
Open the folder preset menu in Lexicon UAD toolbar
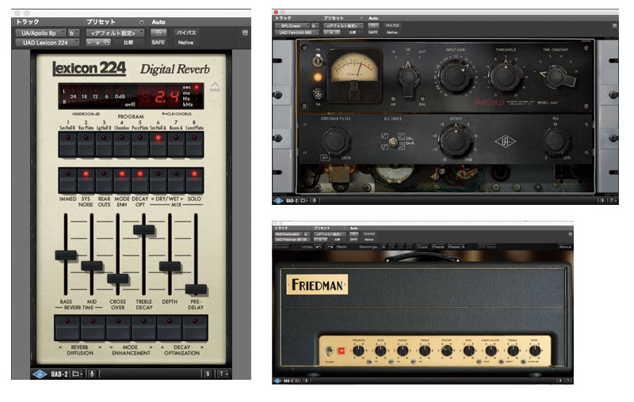click(76, 374)
